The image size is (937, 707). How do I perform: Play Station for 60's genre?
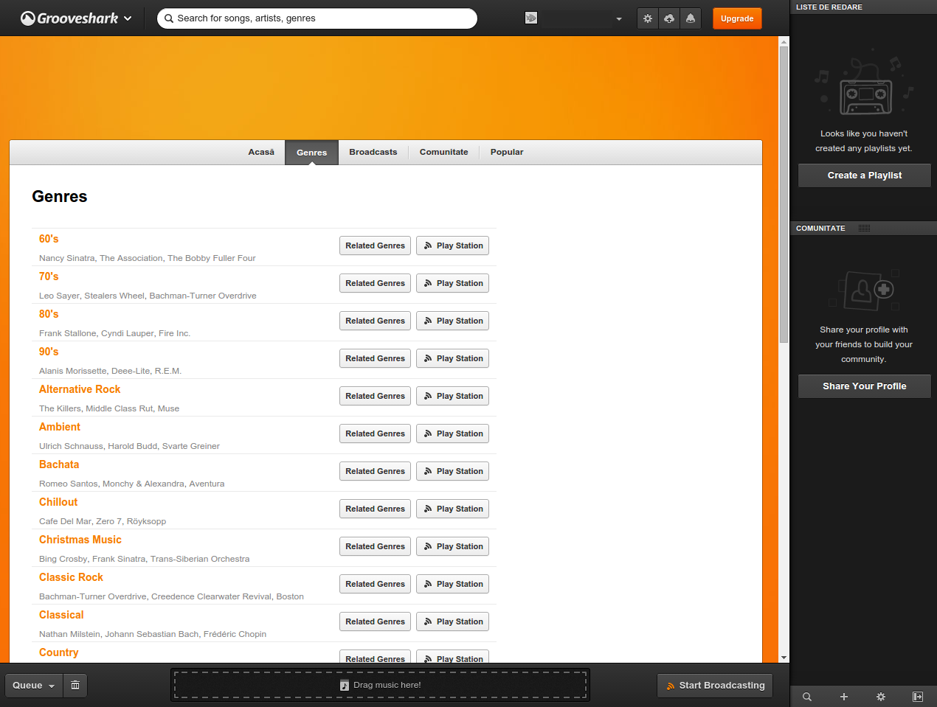coord(453,245)
